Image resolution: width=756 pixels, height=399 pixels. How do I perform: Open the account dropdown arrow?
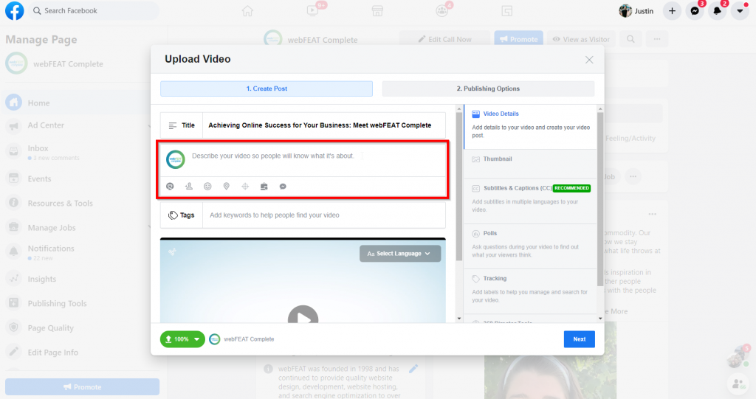(x=740, y=10)
